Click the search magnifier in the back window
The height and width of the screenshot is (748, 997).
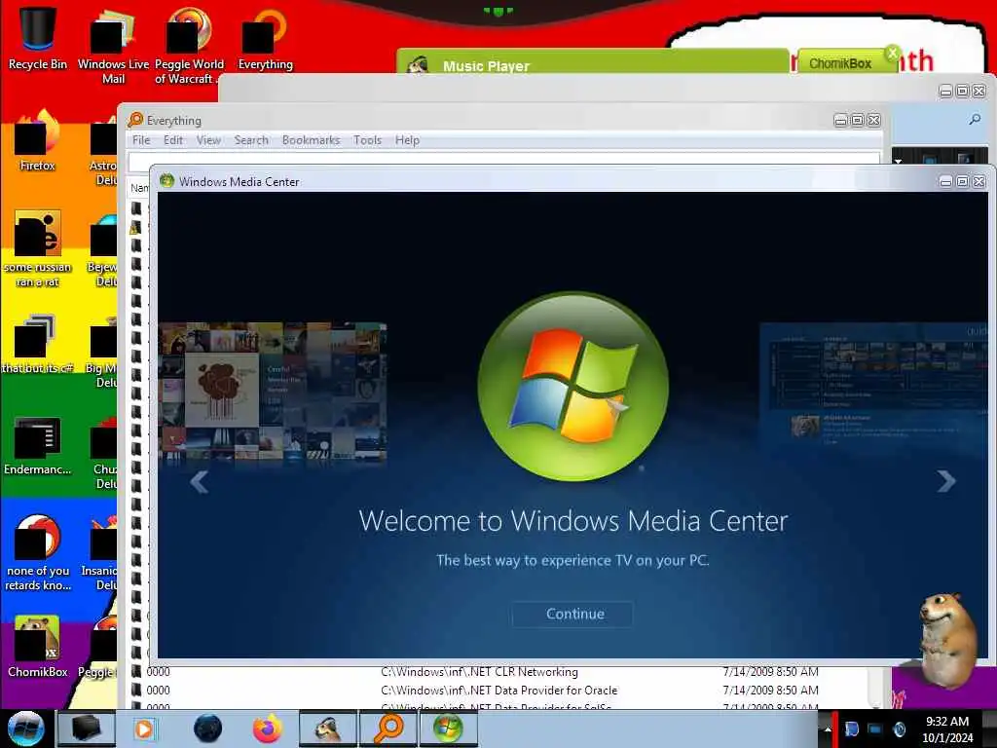[x=975, y=119]
